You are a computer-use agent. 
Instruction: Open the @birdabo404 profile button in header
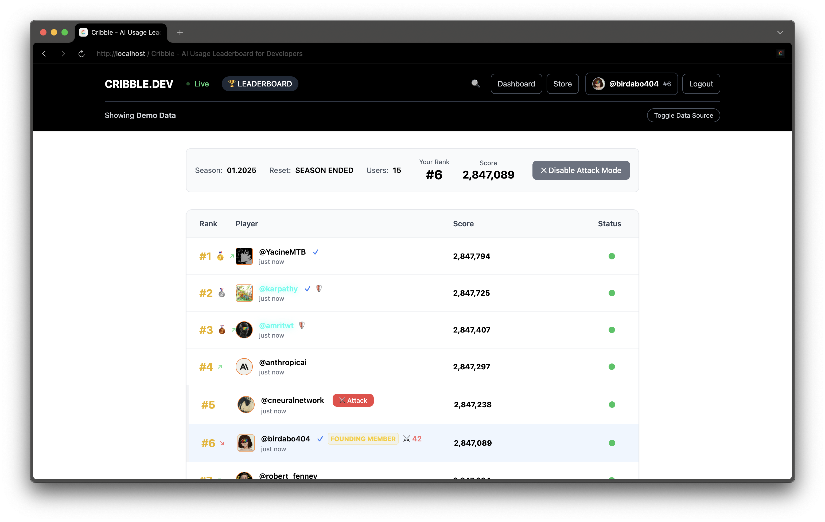pos(631,84)
